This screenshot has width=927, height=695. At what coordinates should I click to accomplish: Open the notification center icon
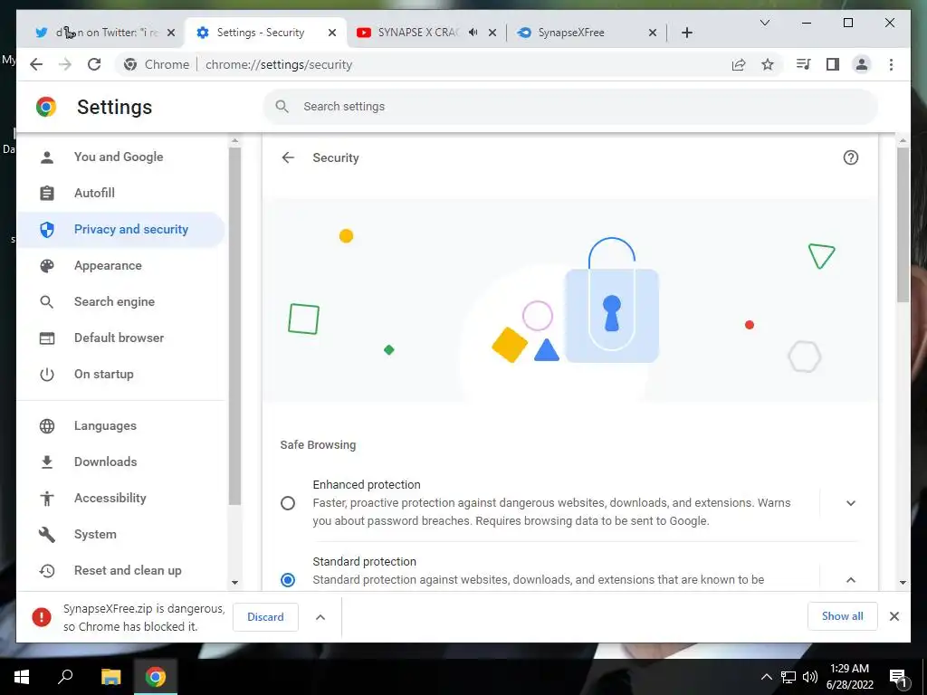pos(898,677)
